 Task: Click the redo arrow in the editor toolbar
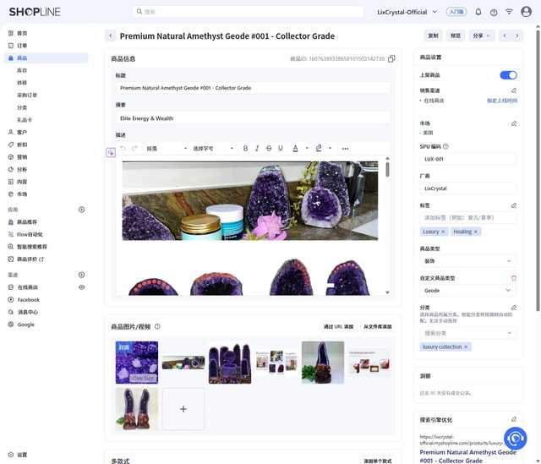pos(134,149)
